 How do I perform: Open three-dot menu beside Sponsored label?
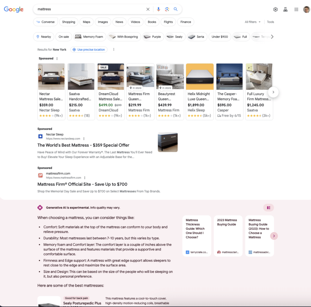57,59
